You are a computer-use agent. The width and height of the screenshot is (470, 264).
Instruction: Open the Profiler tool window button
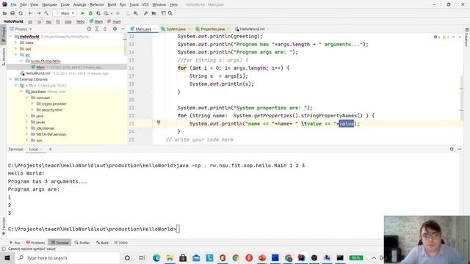pyautogui.click(x=82, y=243)
